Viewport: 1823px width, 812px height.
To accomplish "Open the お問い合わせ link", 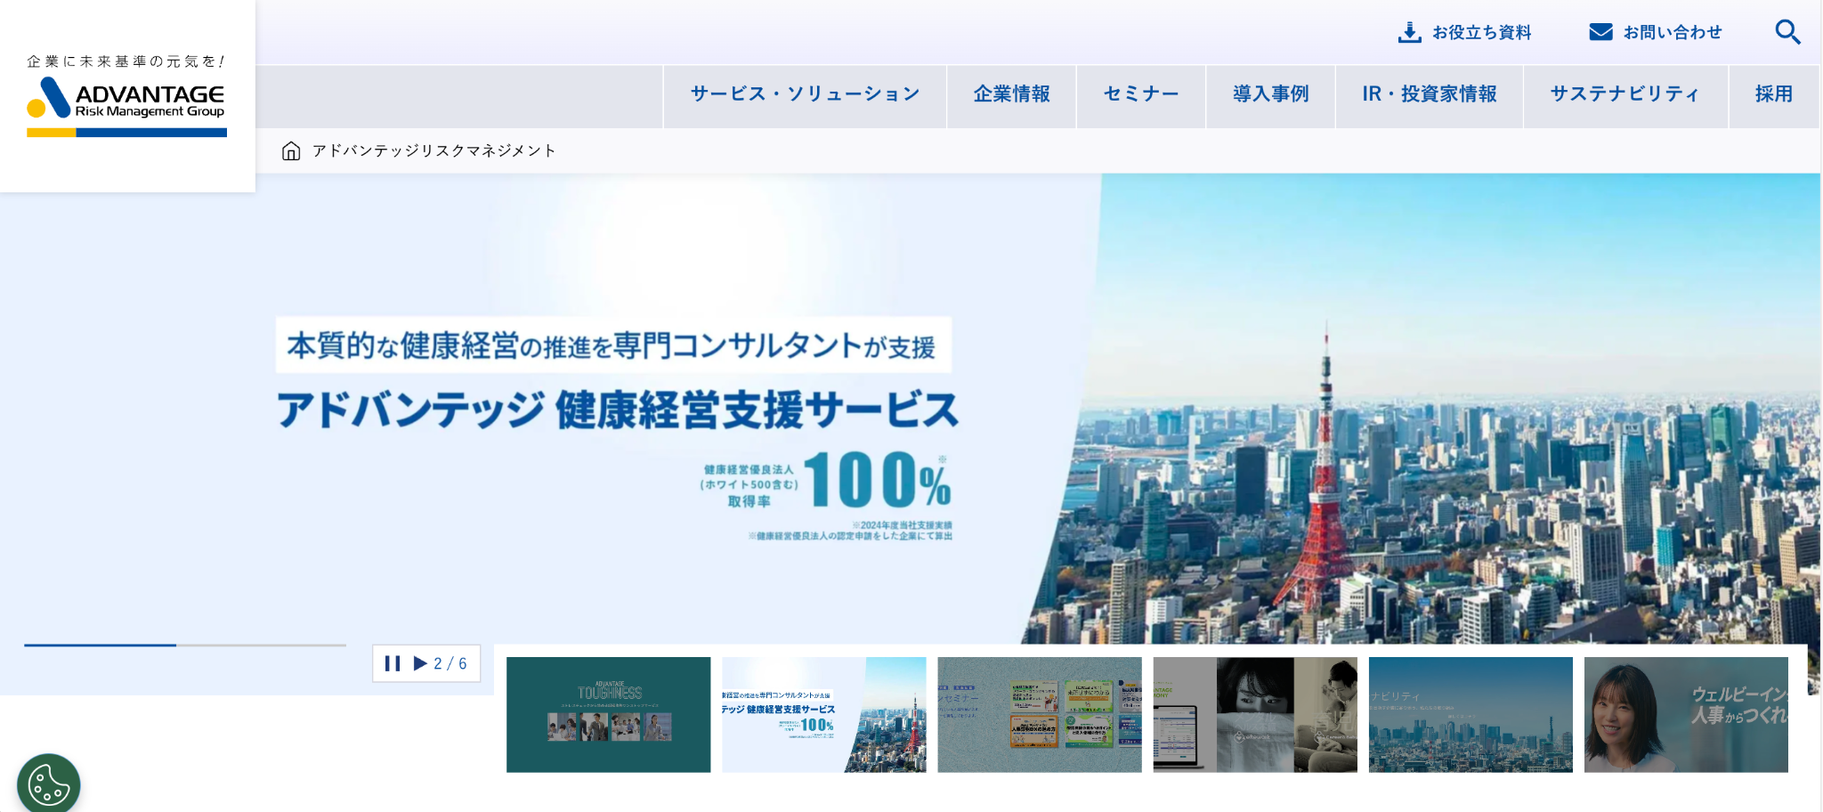I will (1656, 32).
